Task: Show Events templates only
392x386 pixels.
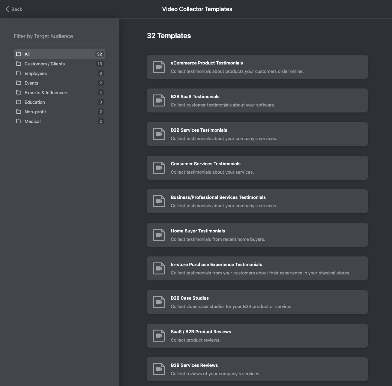Action: pos(59,83)
